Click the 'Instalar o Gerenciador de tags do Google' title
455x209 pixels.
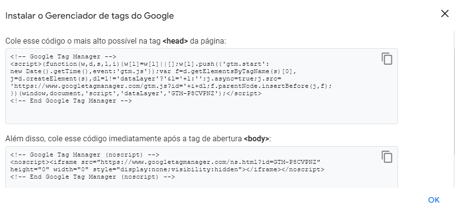coord(89,16)
